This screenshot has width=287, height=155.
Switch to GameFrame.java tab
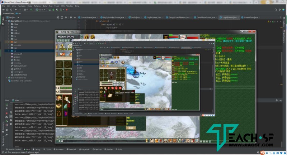[x=88, y=18]
